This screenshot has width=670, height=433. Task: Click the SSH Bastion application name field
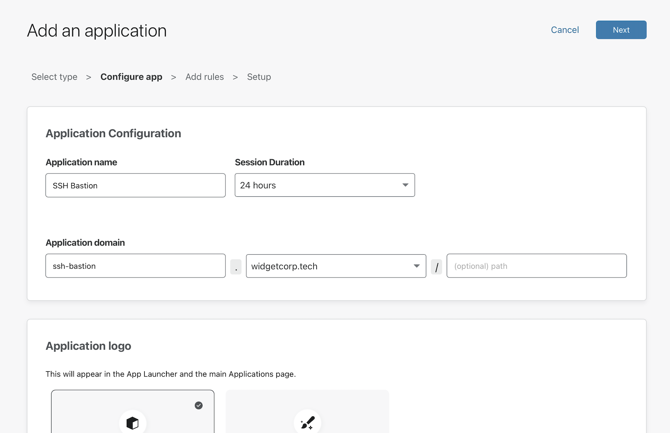pos(135,185)
